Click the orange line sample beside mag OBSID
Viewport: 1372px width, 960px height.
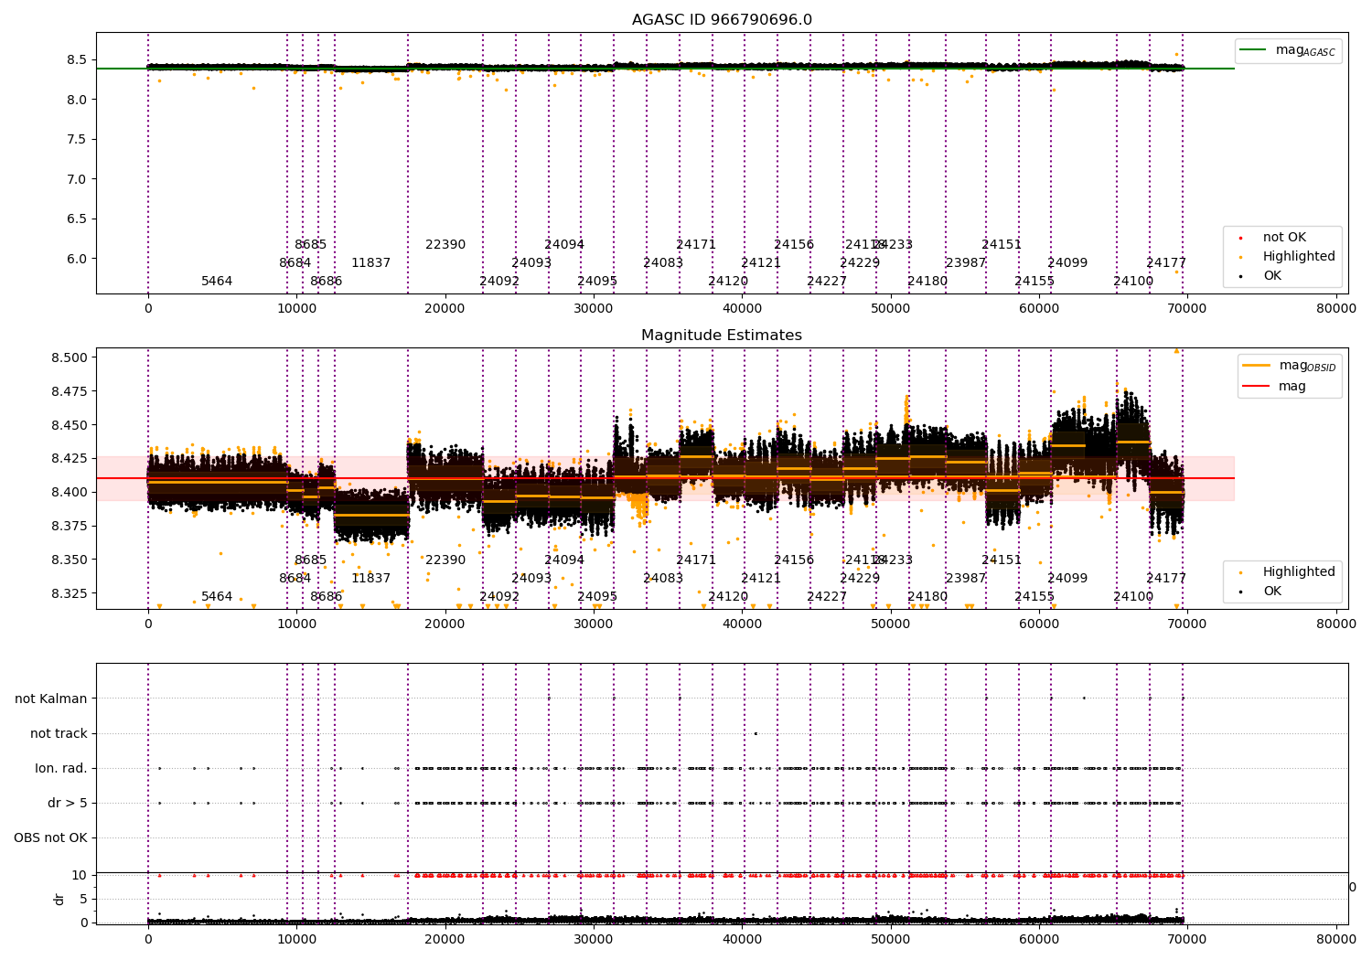1257,366
